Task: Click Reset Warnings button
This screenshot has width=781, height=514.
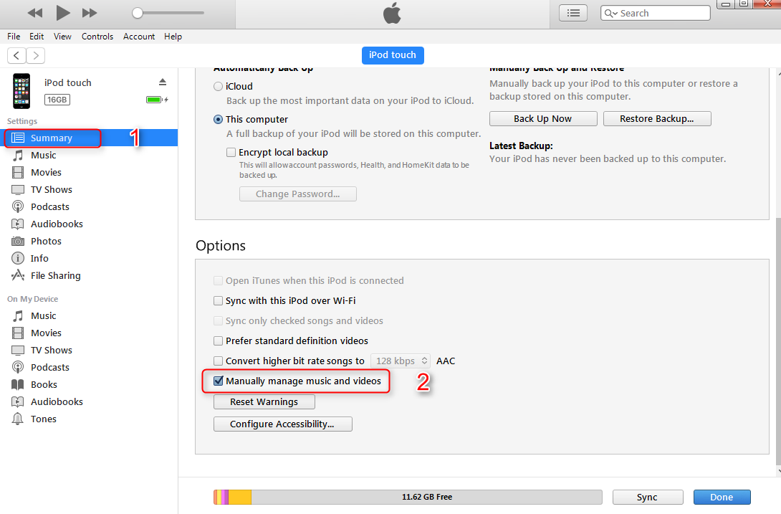Action: [x=264, y=402]
